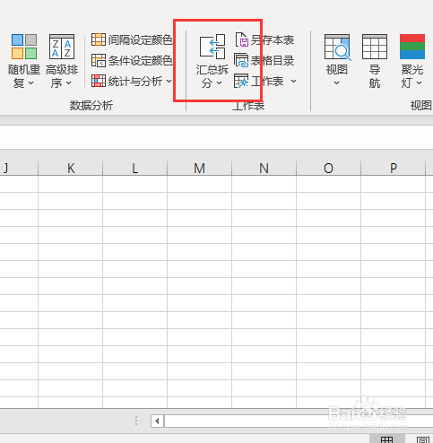Image resolution: width=433 pixels, height=443 pixels.
Task: Expand the 视图 dropdown arrow
Action: (x=336, y=83)
